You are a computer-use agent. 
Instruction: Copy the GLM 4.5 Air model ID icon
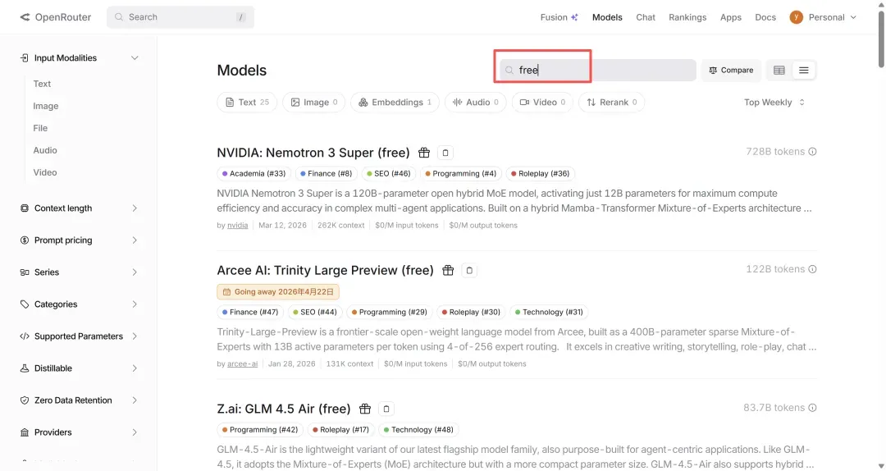point(386,409)
